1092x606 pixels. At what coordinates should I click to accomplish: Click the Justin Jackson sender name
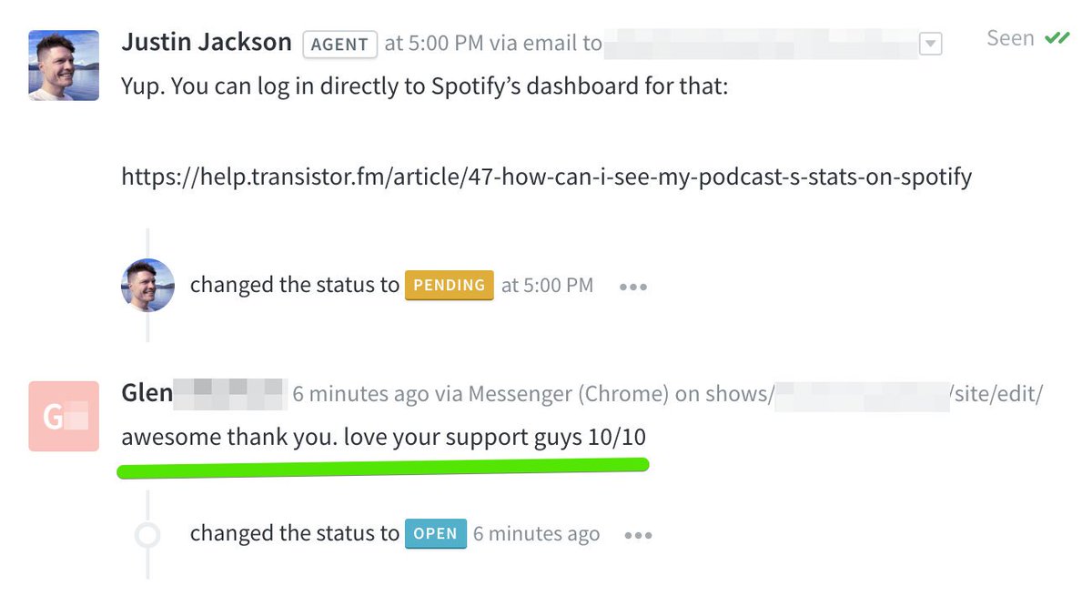(207, 42)
